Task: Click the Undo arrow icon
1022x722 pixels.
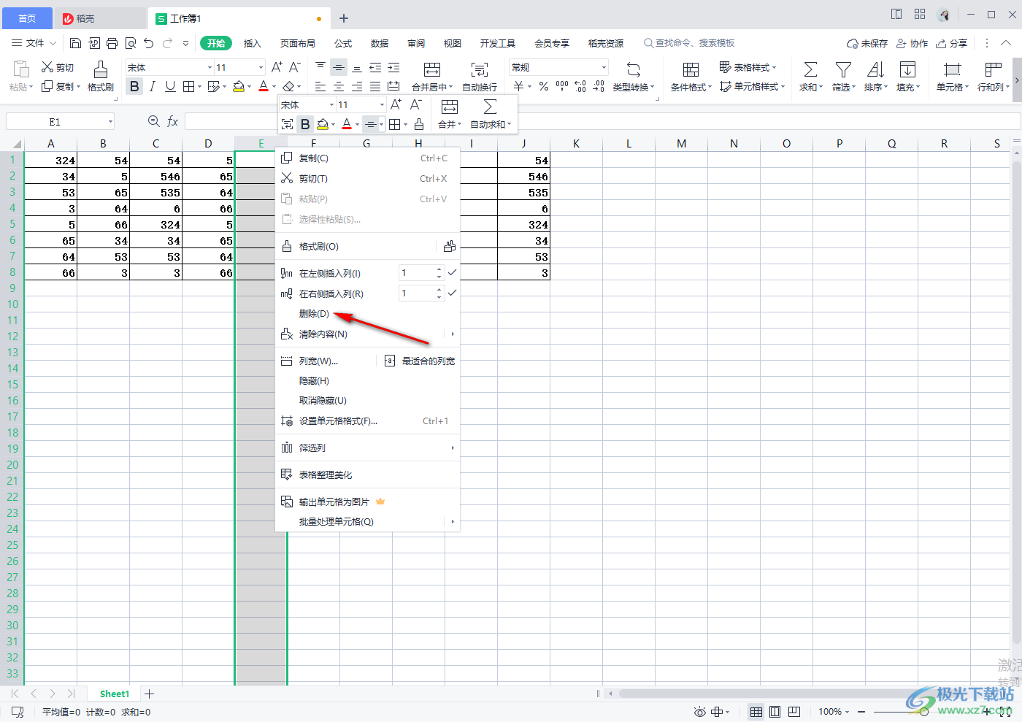Action: tap(149, 43)
